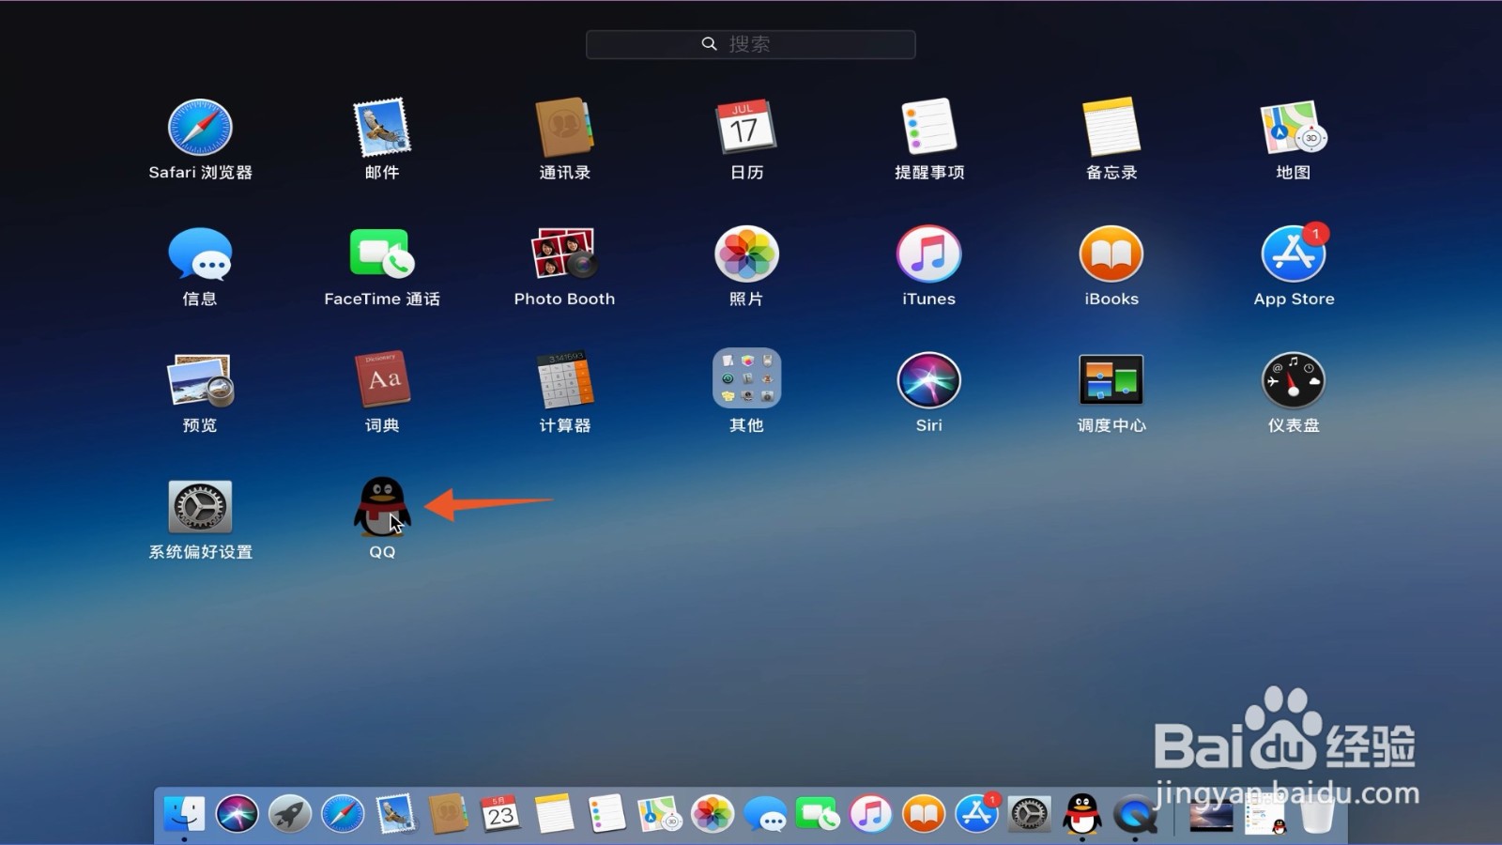Open the 日历 calendar app in Launchpad
1502x845 pixels.
pos(746,128)
